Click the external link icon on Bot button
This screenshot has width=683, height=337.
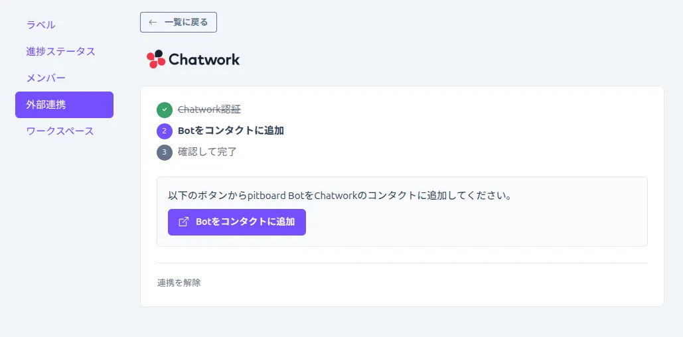point(184,222)
